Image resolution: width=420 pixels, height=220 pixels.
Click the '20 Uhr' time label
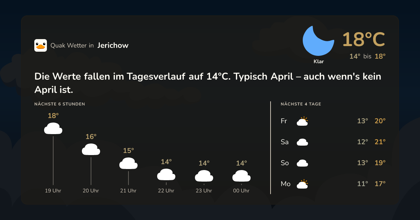91,191
